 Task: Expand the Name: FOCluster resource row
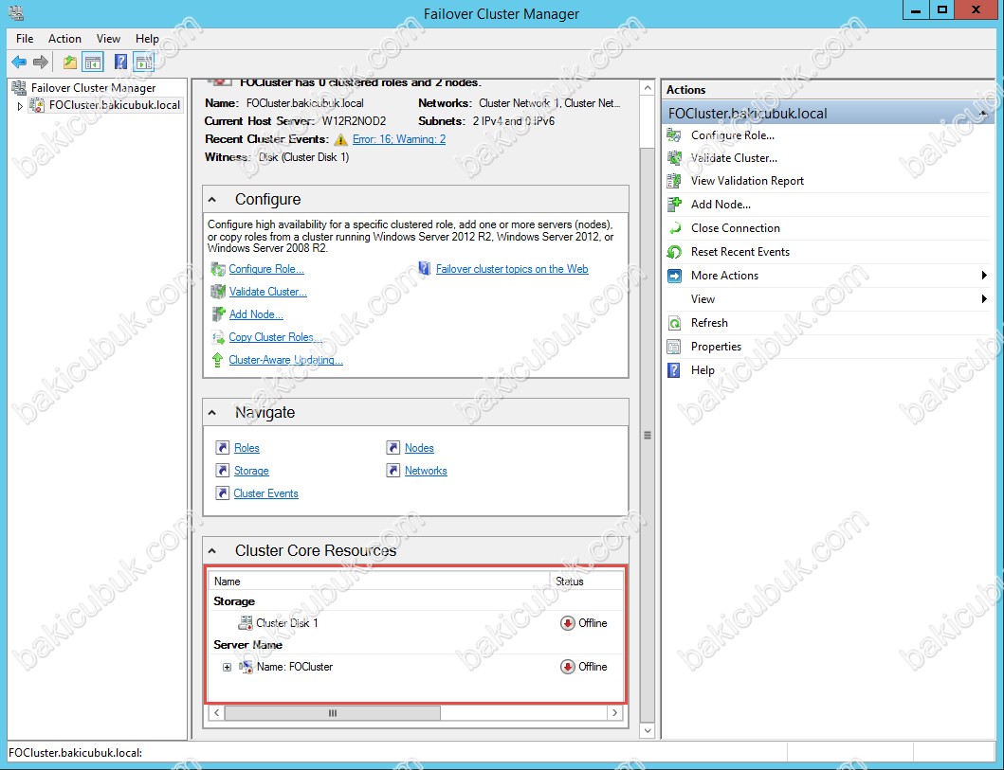coord(227,667)
